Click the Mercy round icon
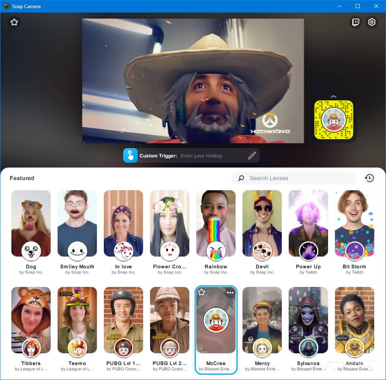 pyautogui.click(x=262, y=348)
